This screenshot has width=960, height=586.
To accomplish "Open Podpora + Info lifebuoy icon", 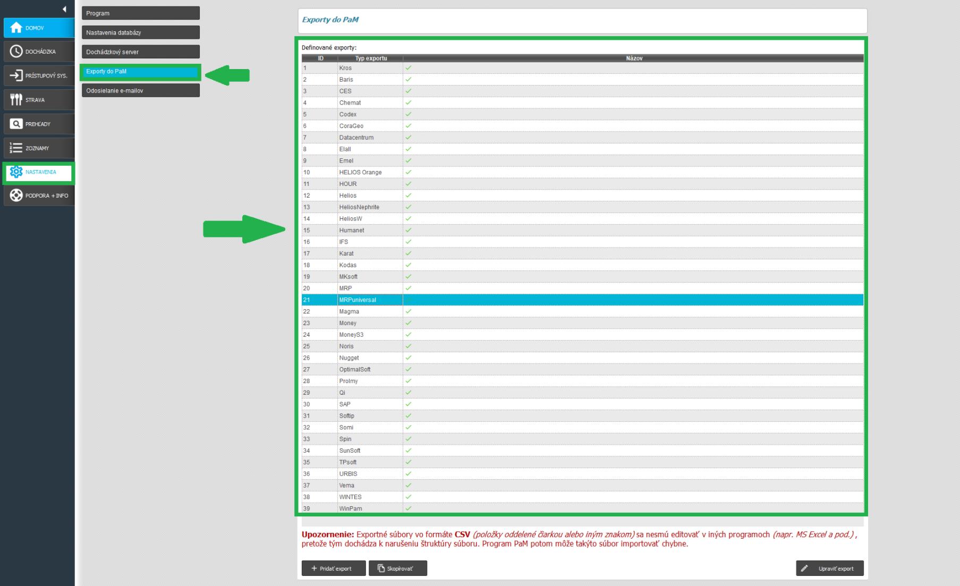I will pos(16,196).
